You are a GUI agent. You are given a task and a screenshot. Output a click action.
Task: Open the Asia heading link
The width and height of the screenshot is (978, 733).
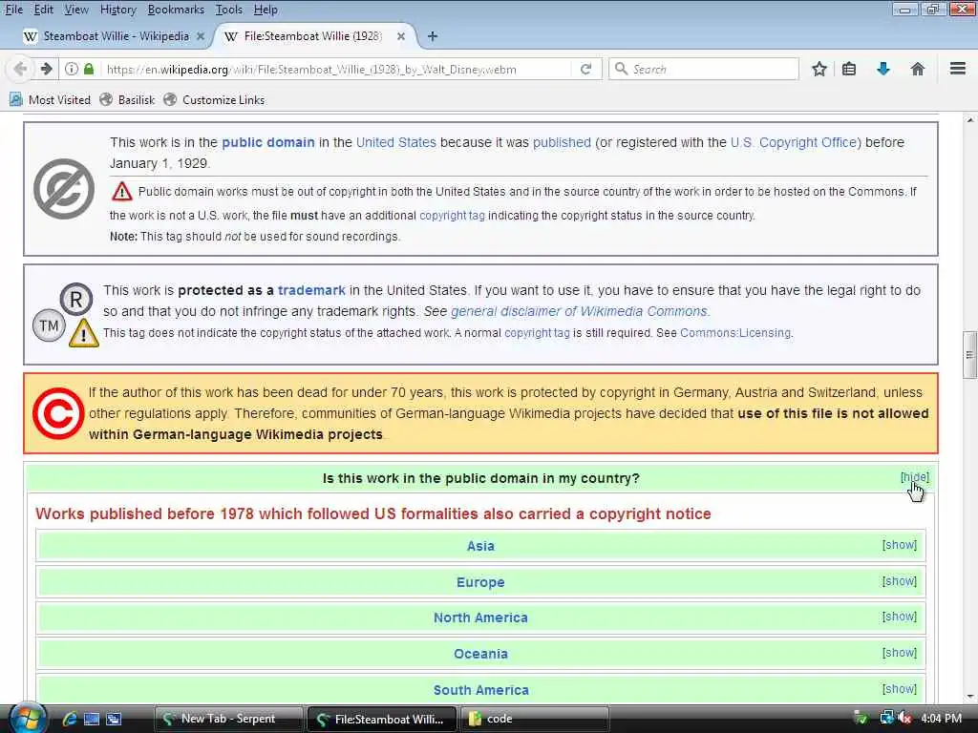click(x=480, y=546)
